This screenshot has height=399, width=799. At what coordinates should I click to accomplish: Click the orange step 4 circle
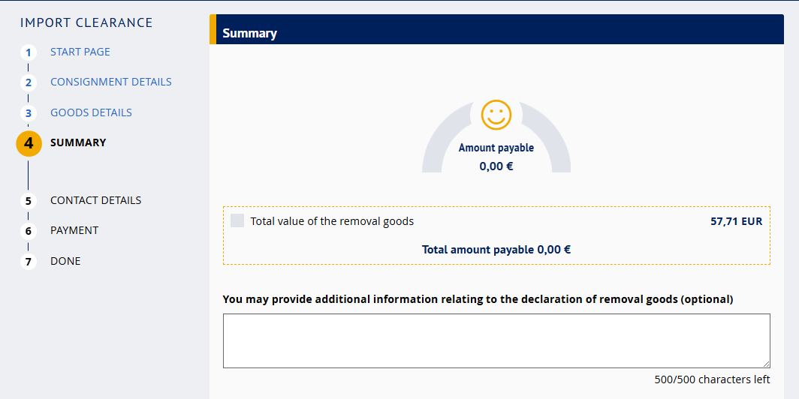29,143
